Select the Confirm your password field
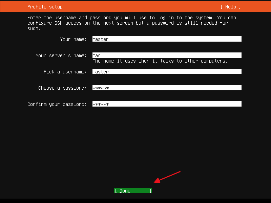 167,104
